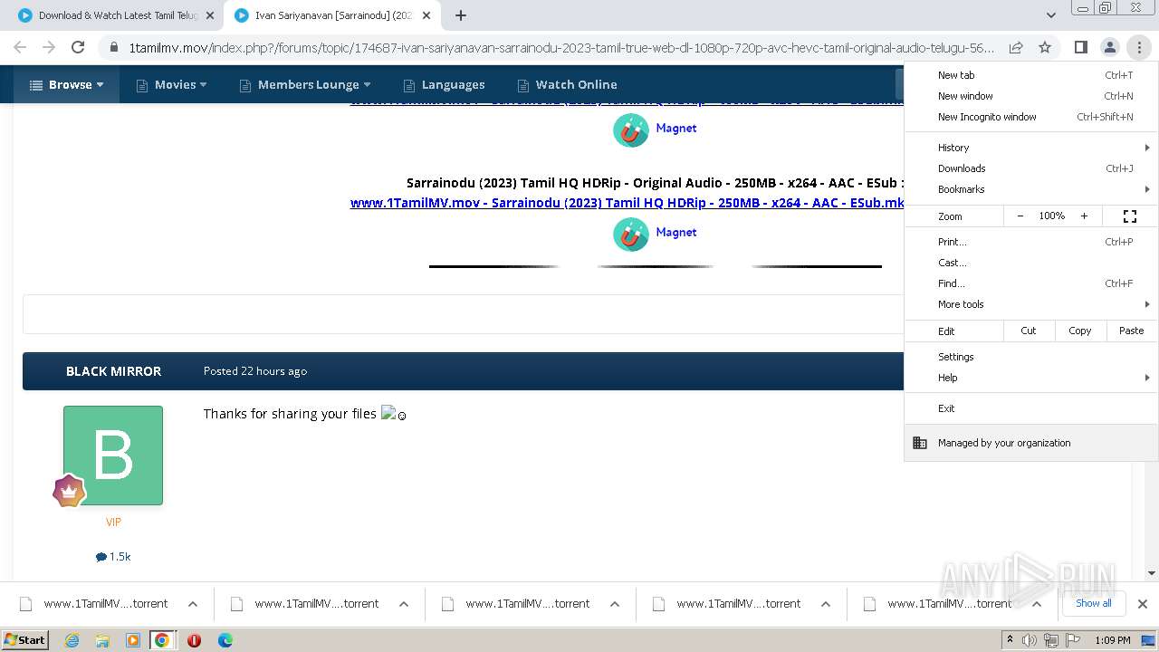Expand the Members Lounge menu
Viewport: 1159px width, 652px height.
[305, 84]
